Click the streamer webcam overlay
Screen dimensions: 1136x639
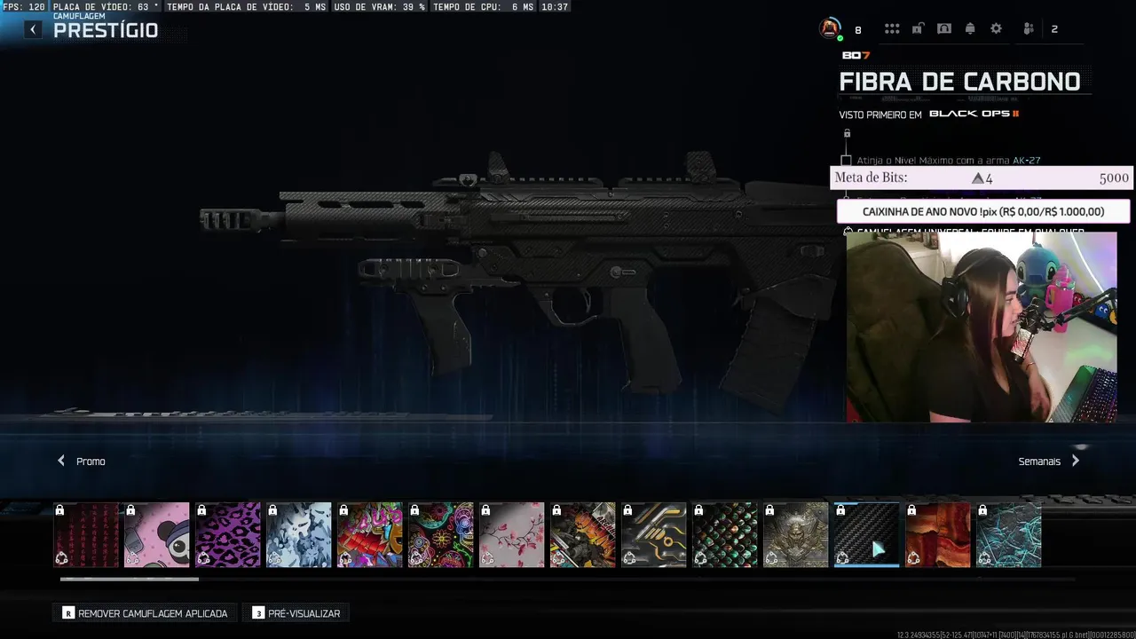pyautogui.click(x=982, y=327)
